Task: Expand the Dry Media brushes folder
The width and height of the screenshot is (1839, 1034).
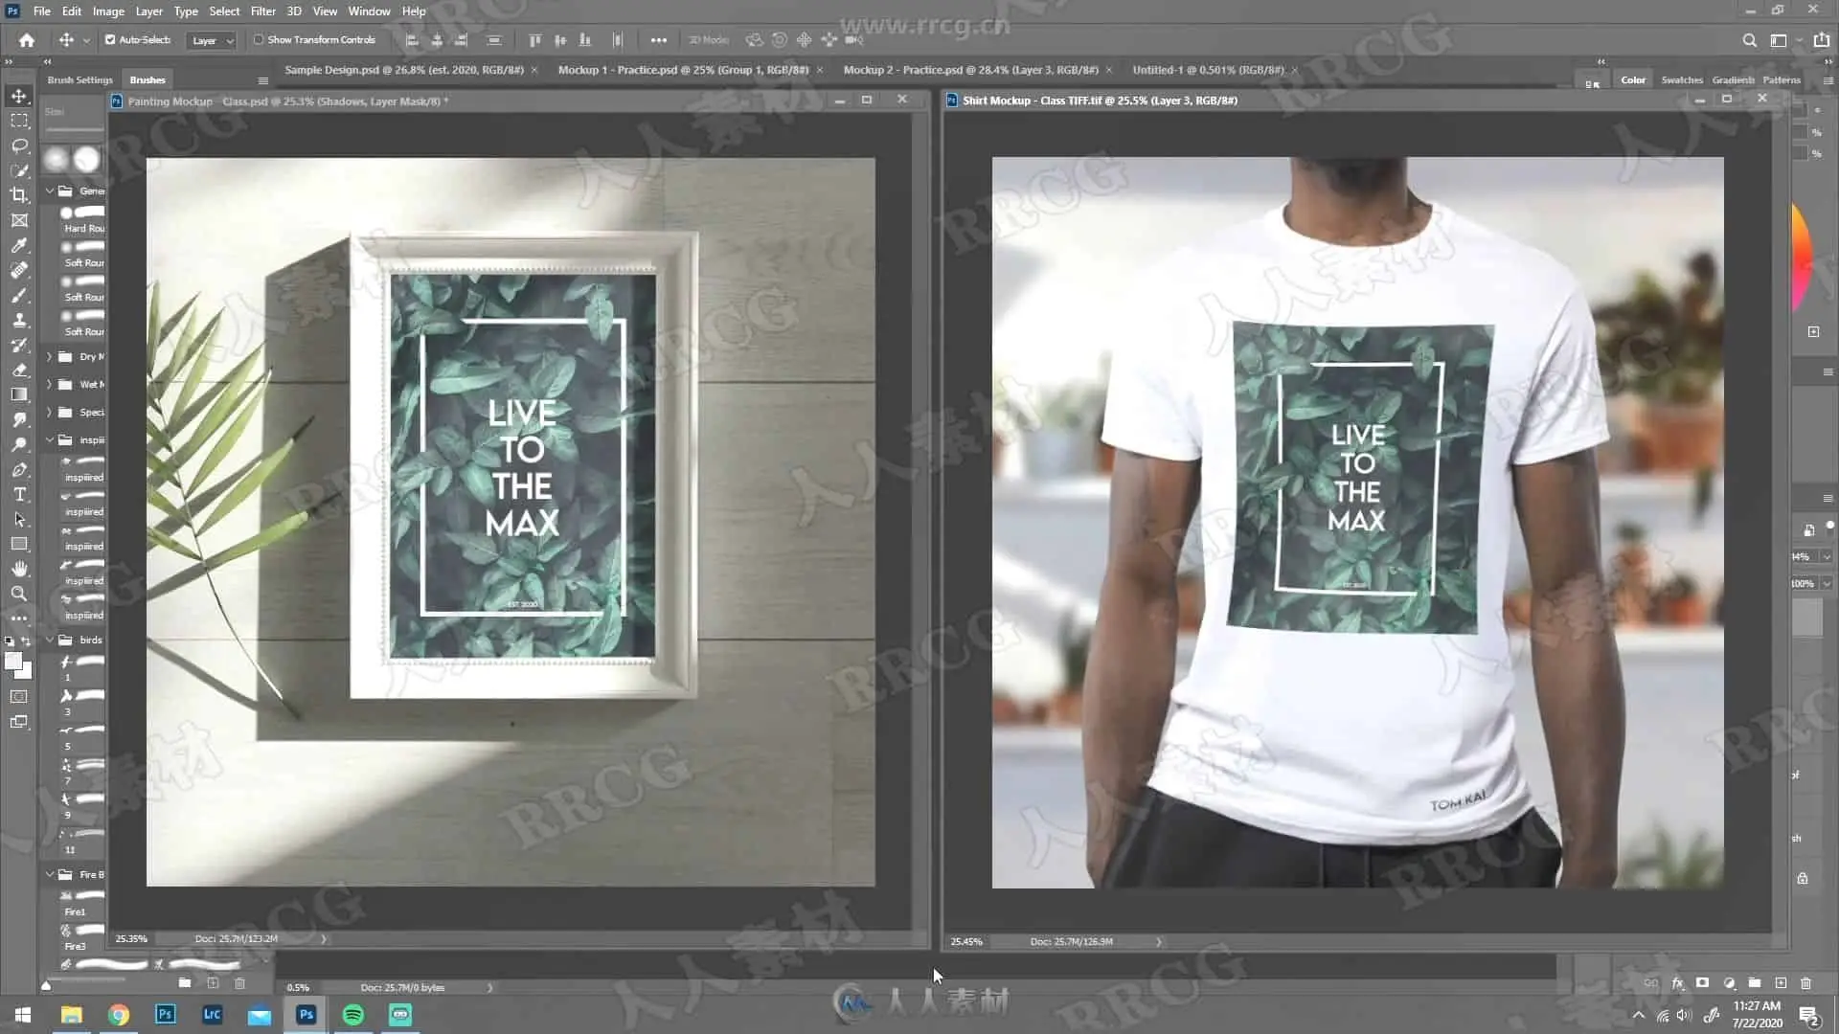Action: click(49, 357)
